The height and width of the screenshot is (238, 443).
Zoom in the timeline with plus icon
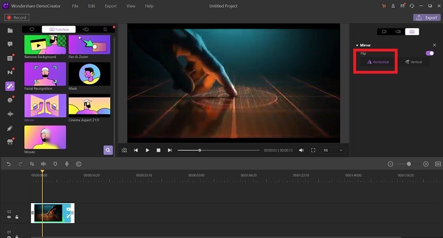pos(426,164)
